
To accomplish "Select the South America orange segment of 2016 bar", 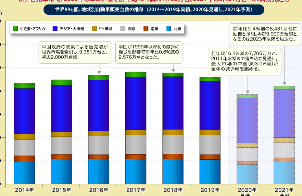I will pyautogui.click(x=99, y=157).
